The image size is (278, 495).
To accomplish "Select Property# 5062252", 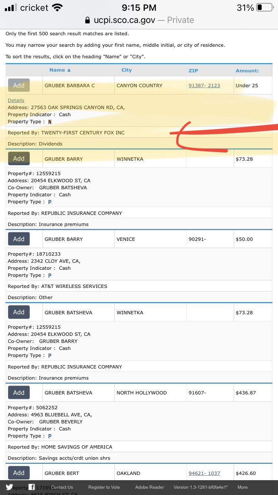I will (33, 407).
